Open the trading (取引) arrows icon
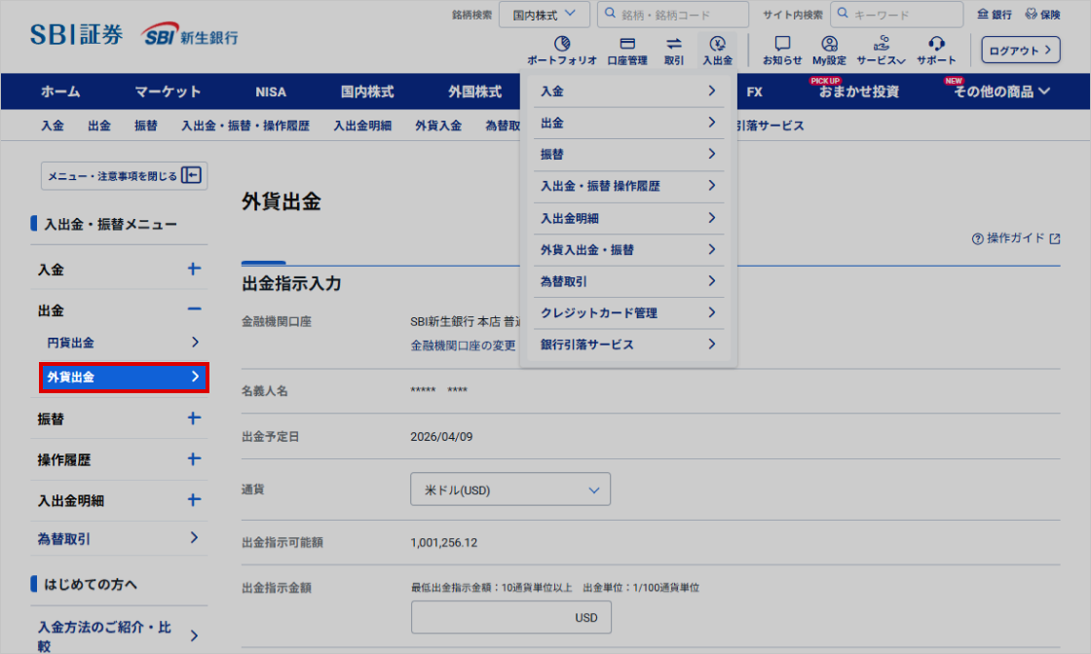The height and width of the screenshot is (654, 1091). coord(674,44)
